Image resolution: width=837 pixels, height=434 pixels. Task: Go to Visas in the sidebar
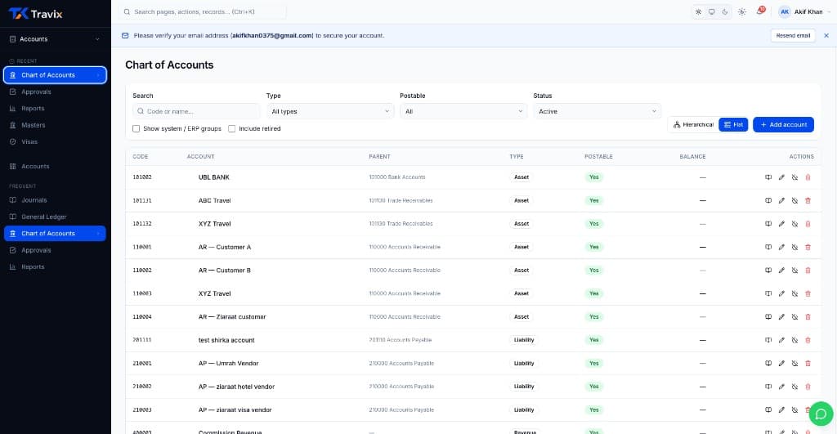pos(55,142)
